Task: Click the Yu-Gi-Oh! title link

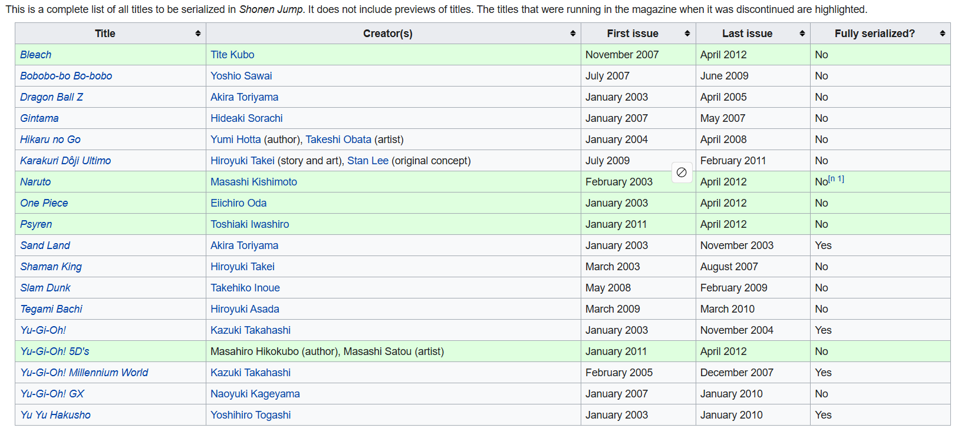Action: [43, 330]
